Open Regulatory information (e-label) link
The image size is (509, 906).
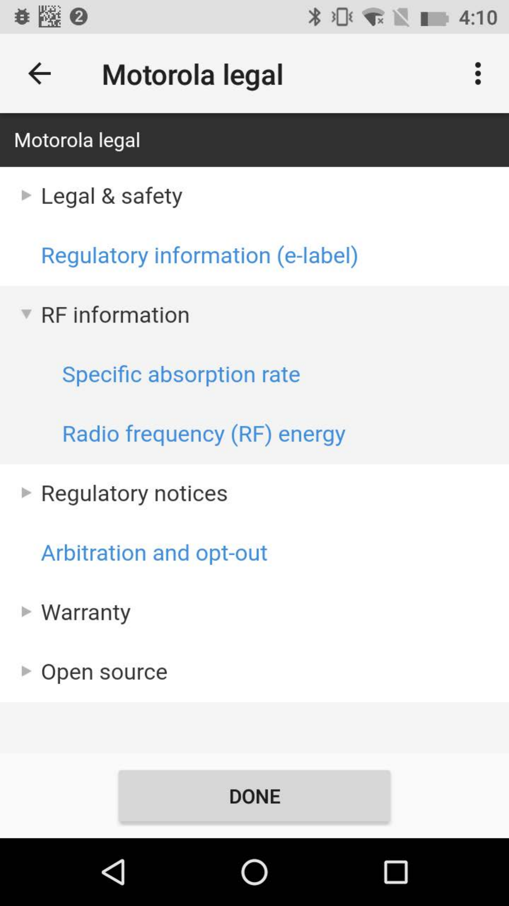(200, 256)
